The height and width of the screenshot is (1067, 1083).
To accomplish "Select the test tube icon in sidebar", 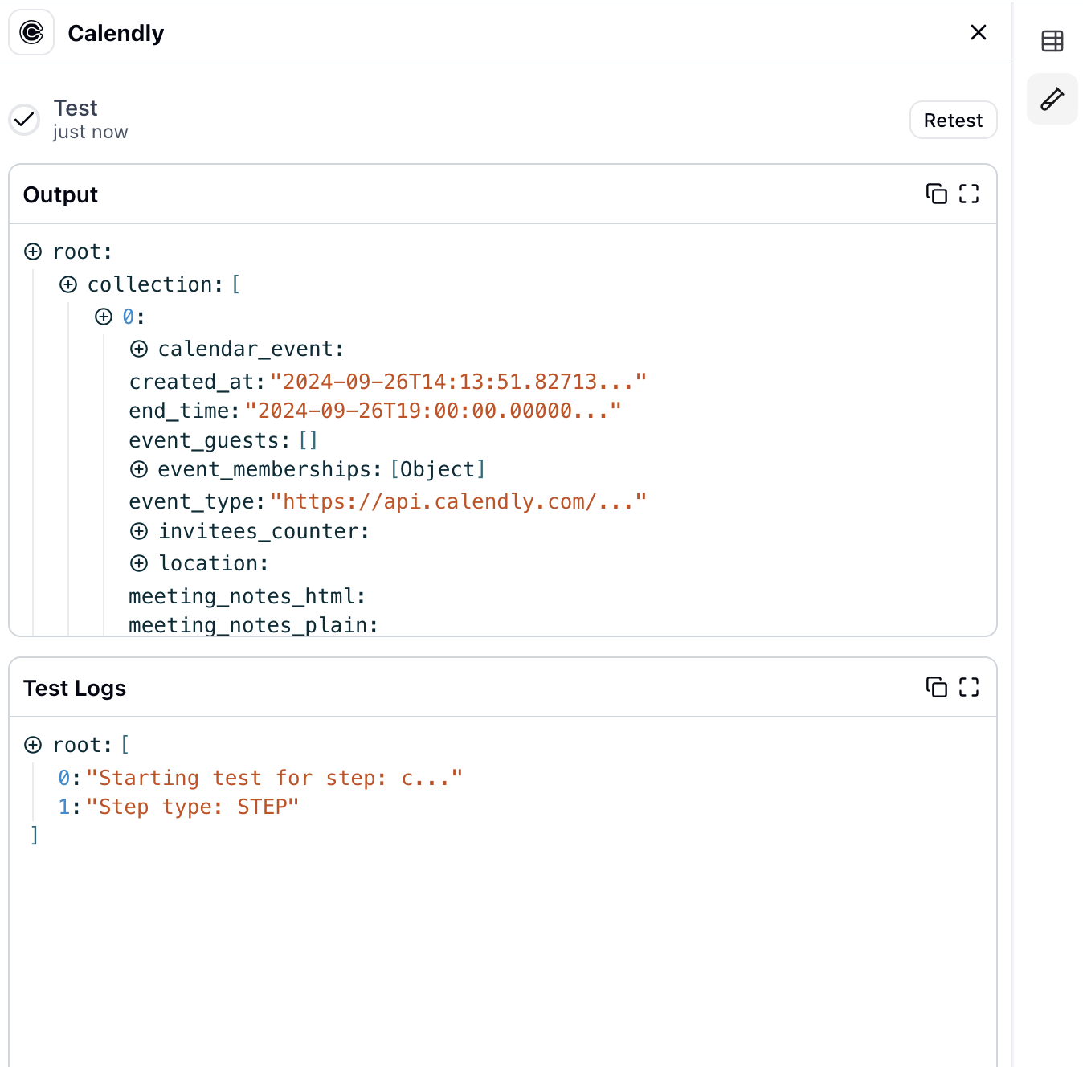I will click(1052, 99).
